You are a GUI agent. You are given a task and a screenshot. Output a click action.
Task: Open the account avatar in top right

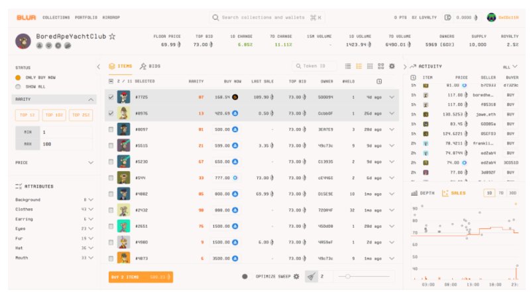click(x=491, y=17)
